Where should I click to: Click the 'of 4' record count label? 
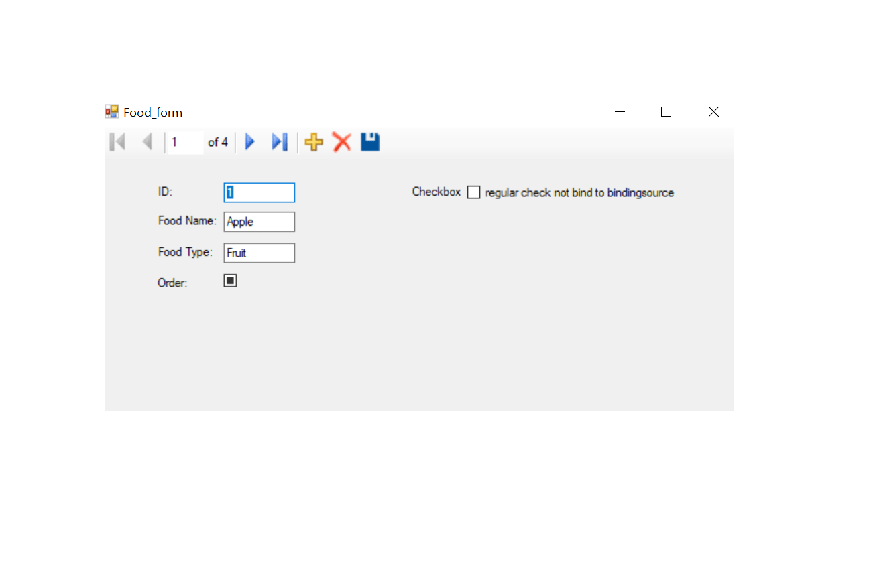(217, 141)
